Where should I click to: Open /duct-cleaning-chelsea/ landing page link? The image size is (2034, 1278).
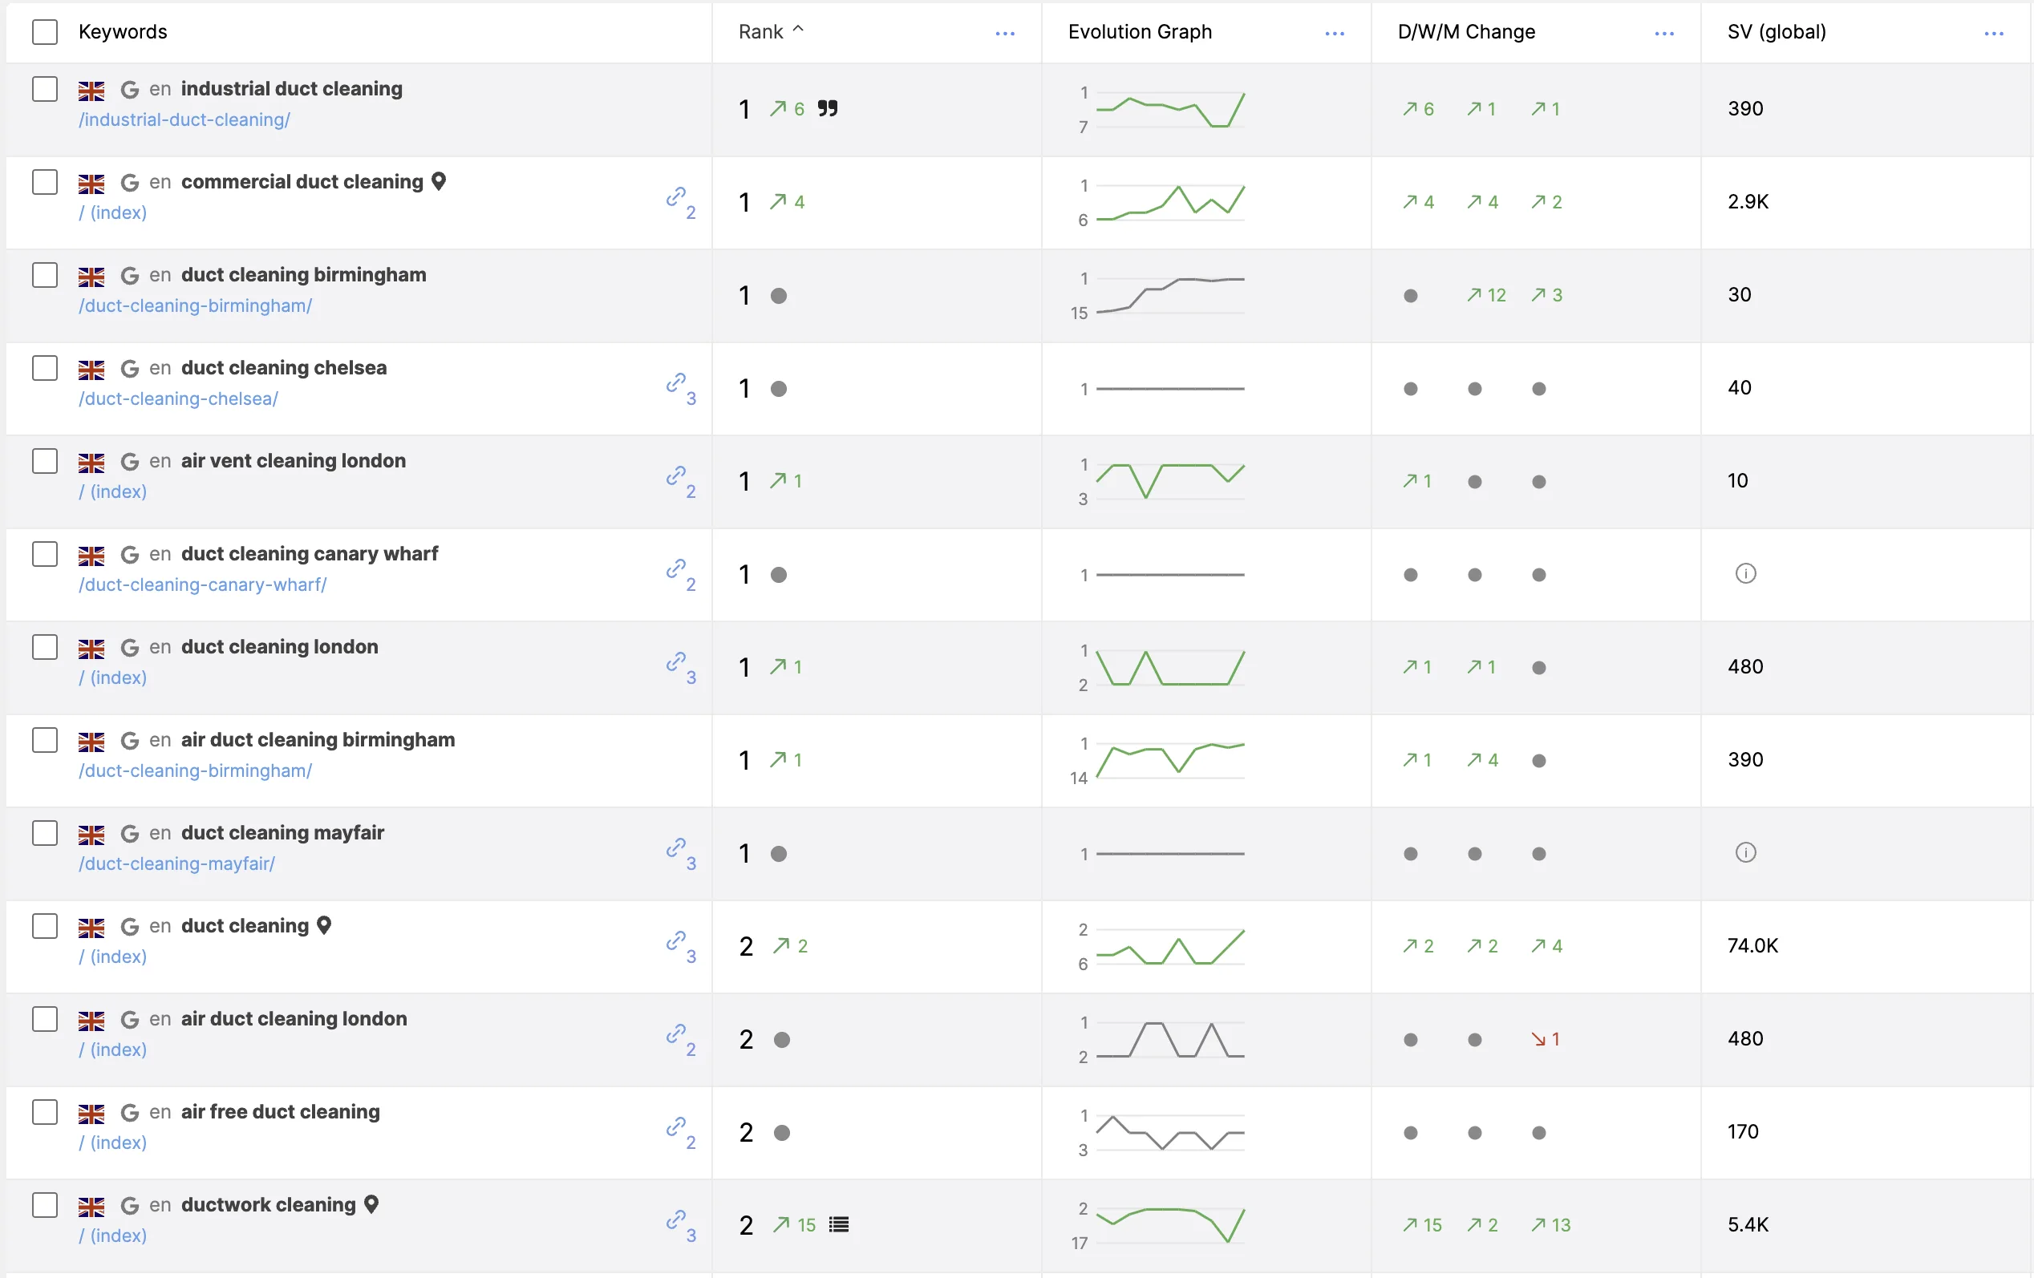click(178, 398)
